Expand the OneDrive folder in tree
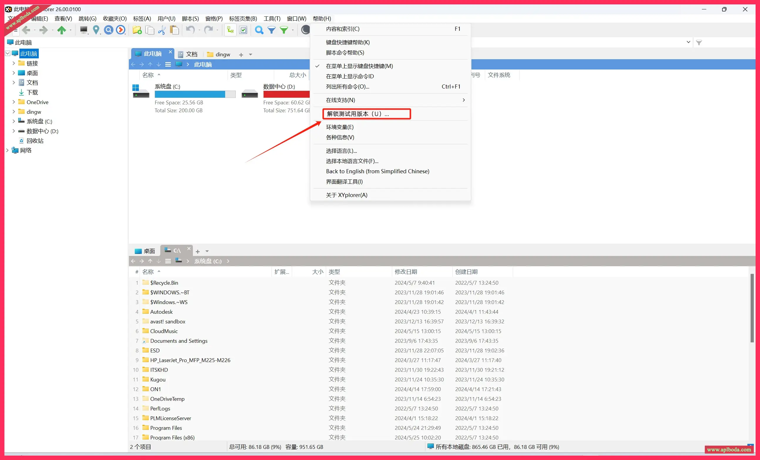760x460 pixels. tap(14, 102)
